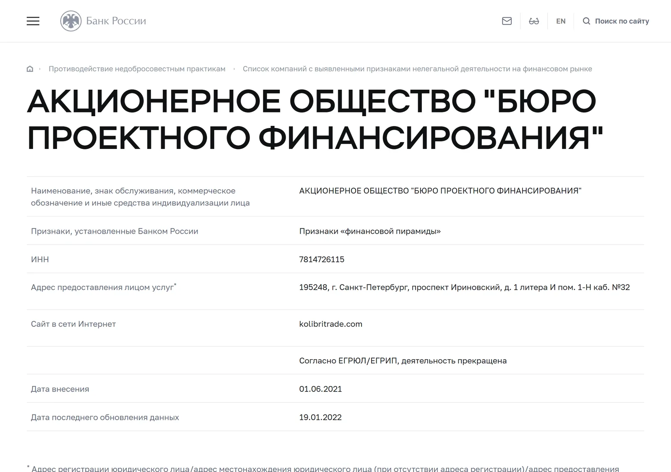The width and height of the screenshot is (671, 472).
Task: Click the ИНН row label
Action: (x=40, y=259)
